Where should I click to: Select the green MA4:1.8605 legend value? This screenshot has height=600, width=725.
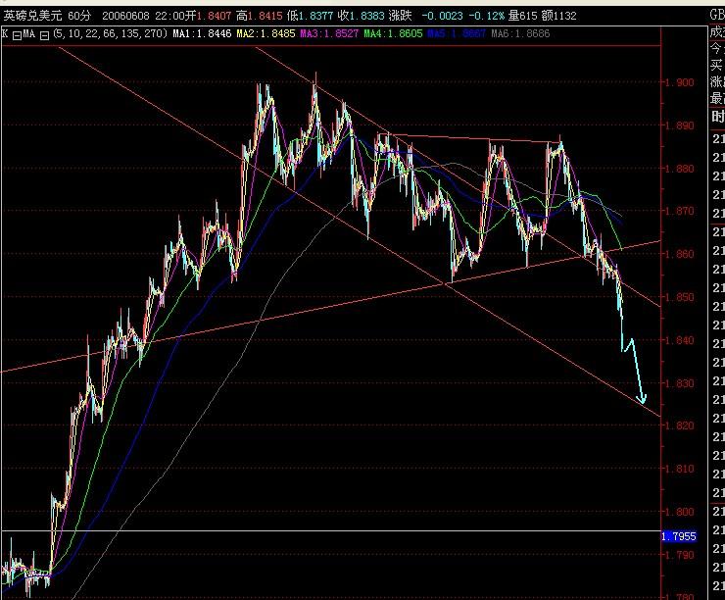coord(393,33)
